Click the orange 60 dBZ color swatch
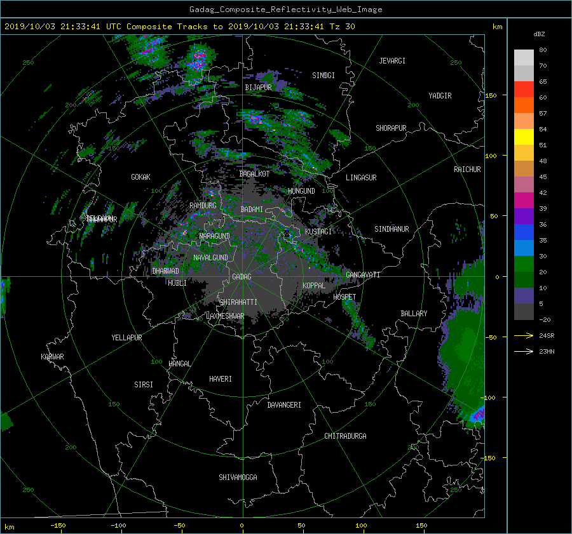This screenshot has width=572, height=534. 524,105
